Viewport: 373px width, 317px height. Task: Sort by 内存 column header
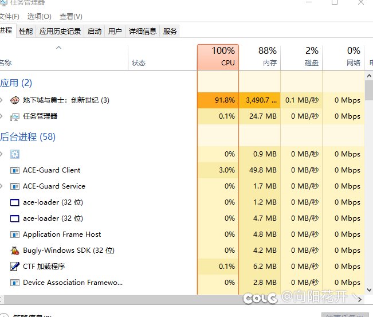(x=260, y=57)
